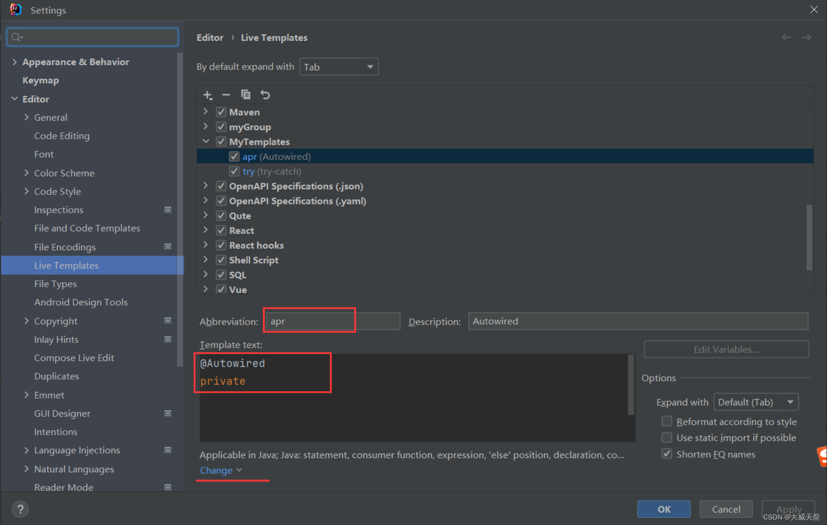Click inside the Template text editor
This screenshot has height=525, width=827.
pos(417,398)
